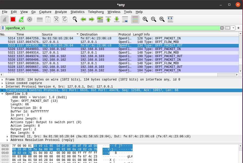Screen dimensions: 243x163
Task: Open capture options gear icon
Action: [x=30, y=19]
